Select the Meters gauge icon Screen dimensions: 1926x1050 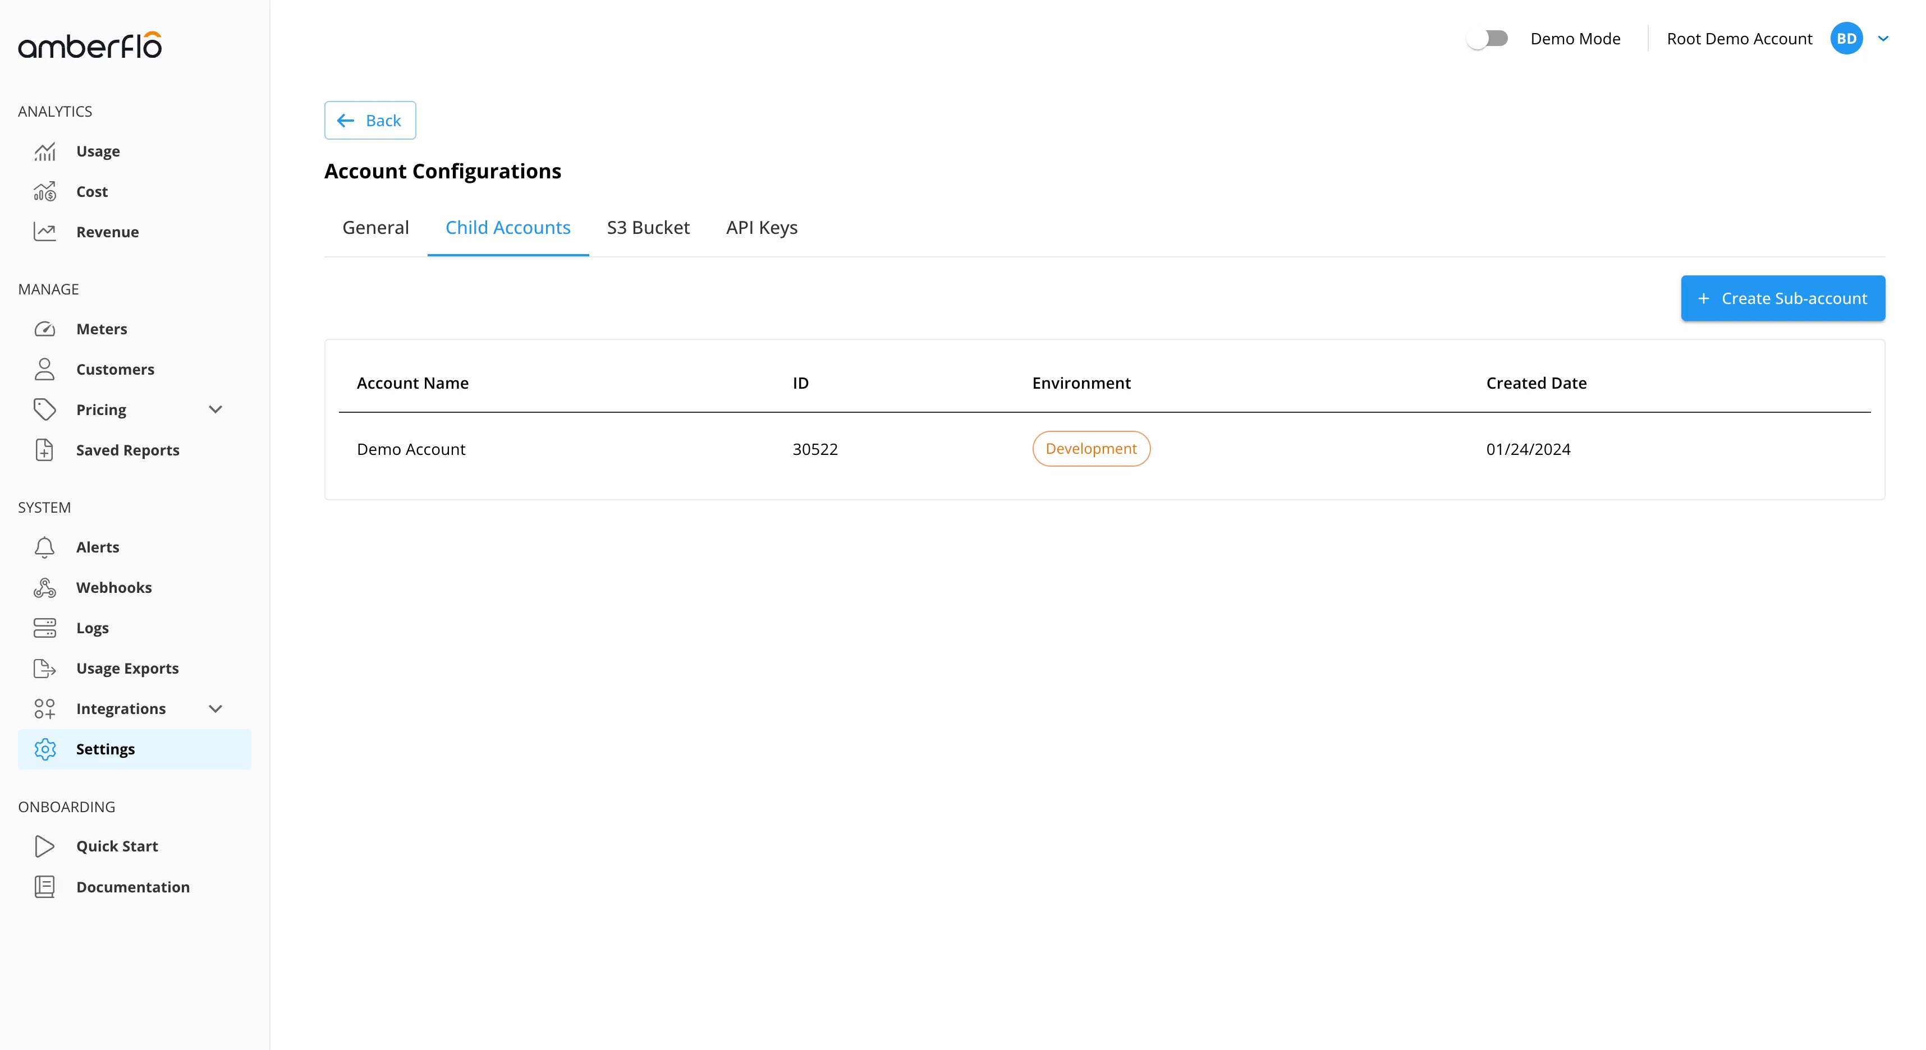click(x=45, y=329)
